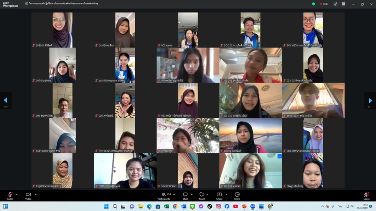Start screen sharing with the Share icon

[x=219, y=195]
